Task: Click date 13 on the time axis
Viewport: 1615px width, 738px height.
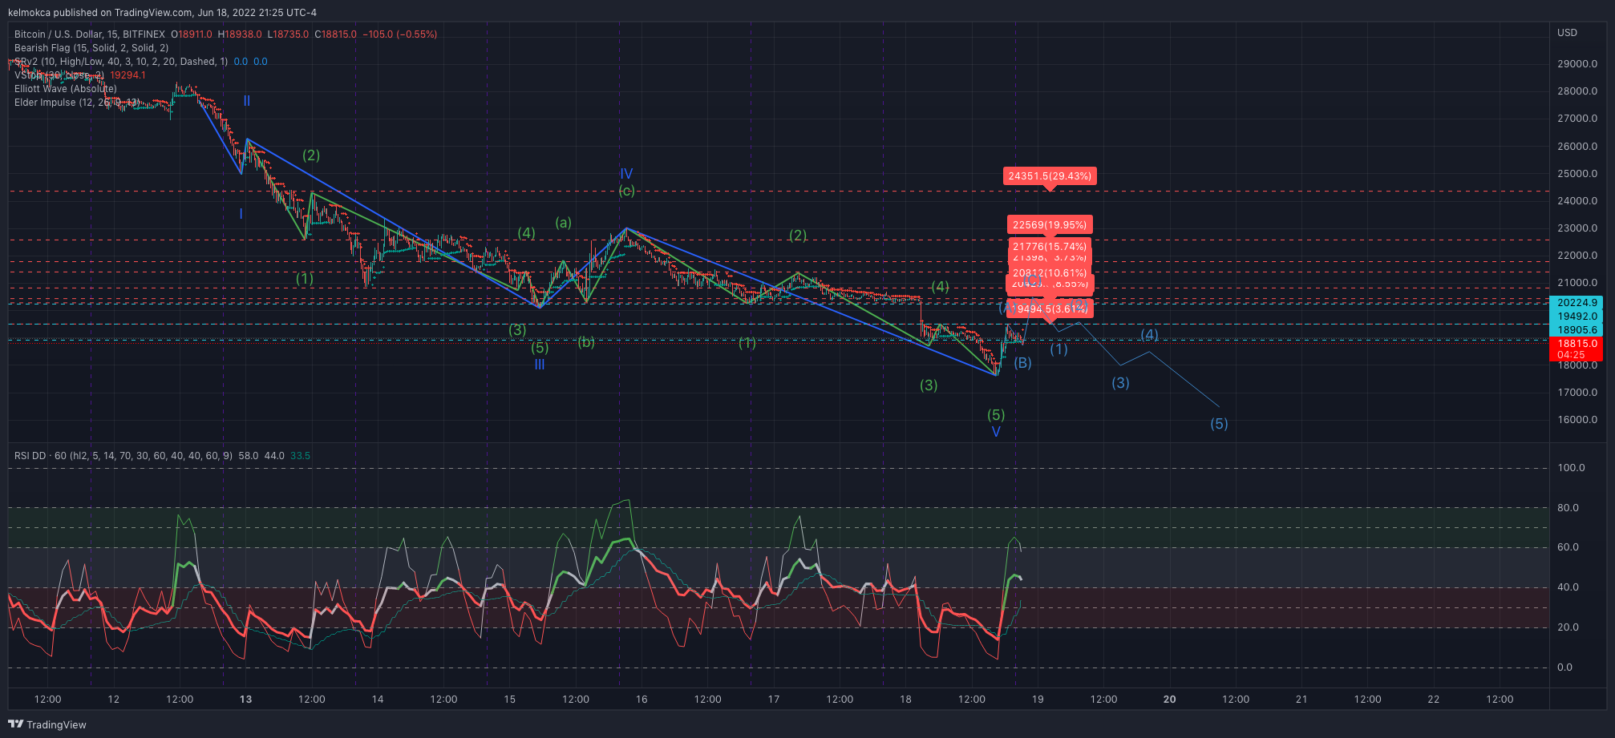Action: tap(245, 700)
